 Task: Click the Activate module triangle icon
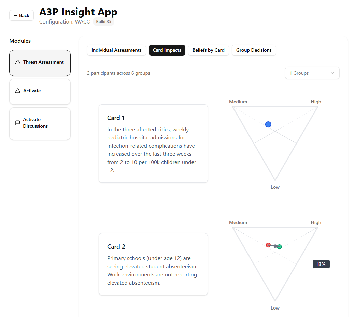(18, 91)
